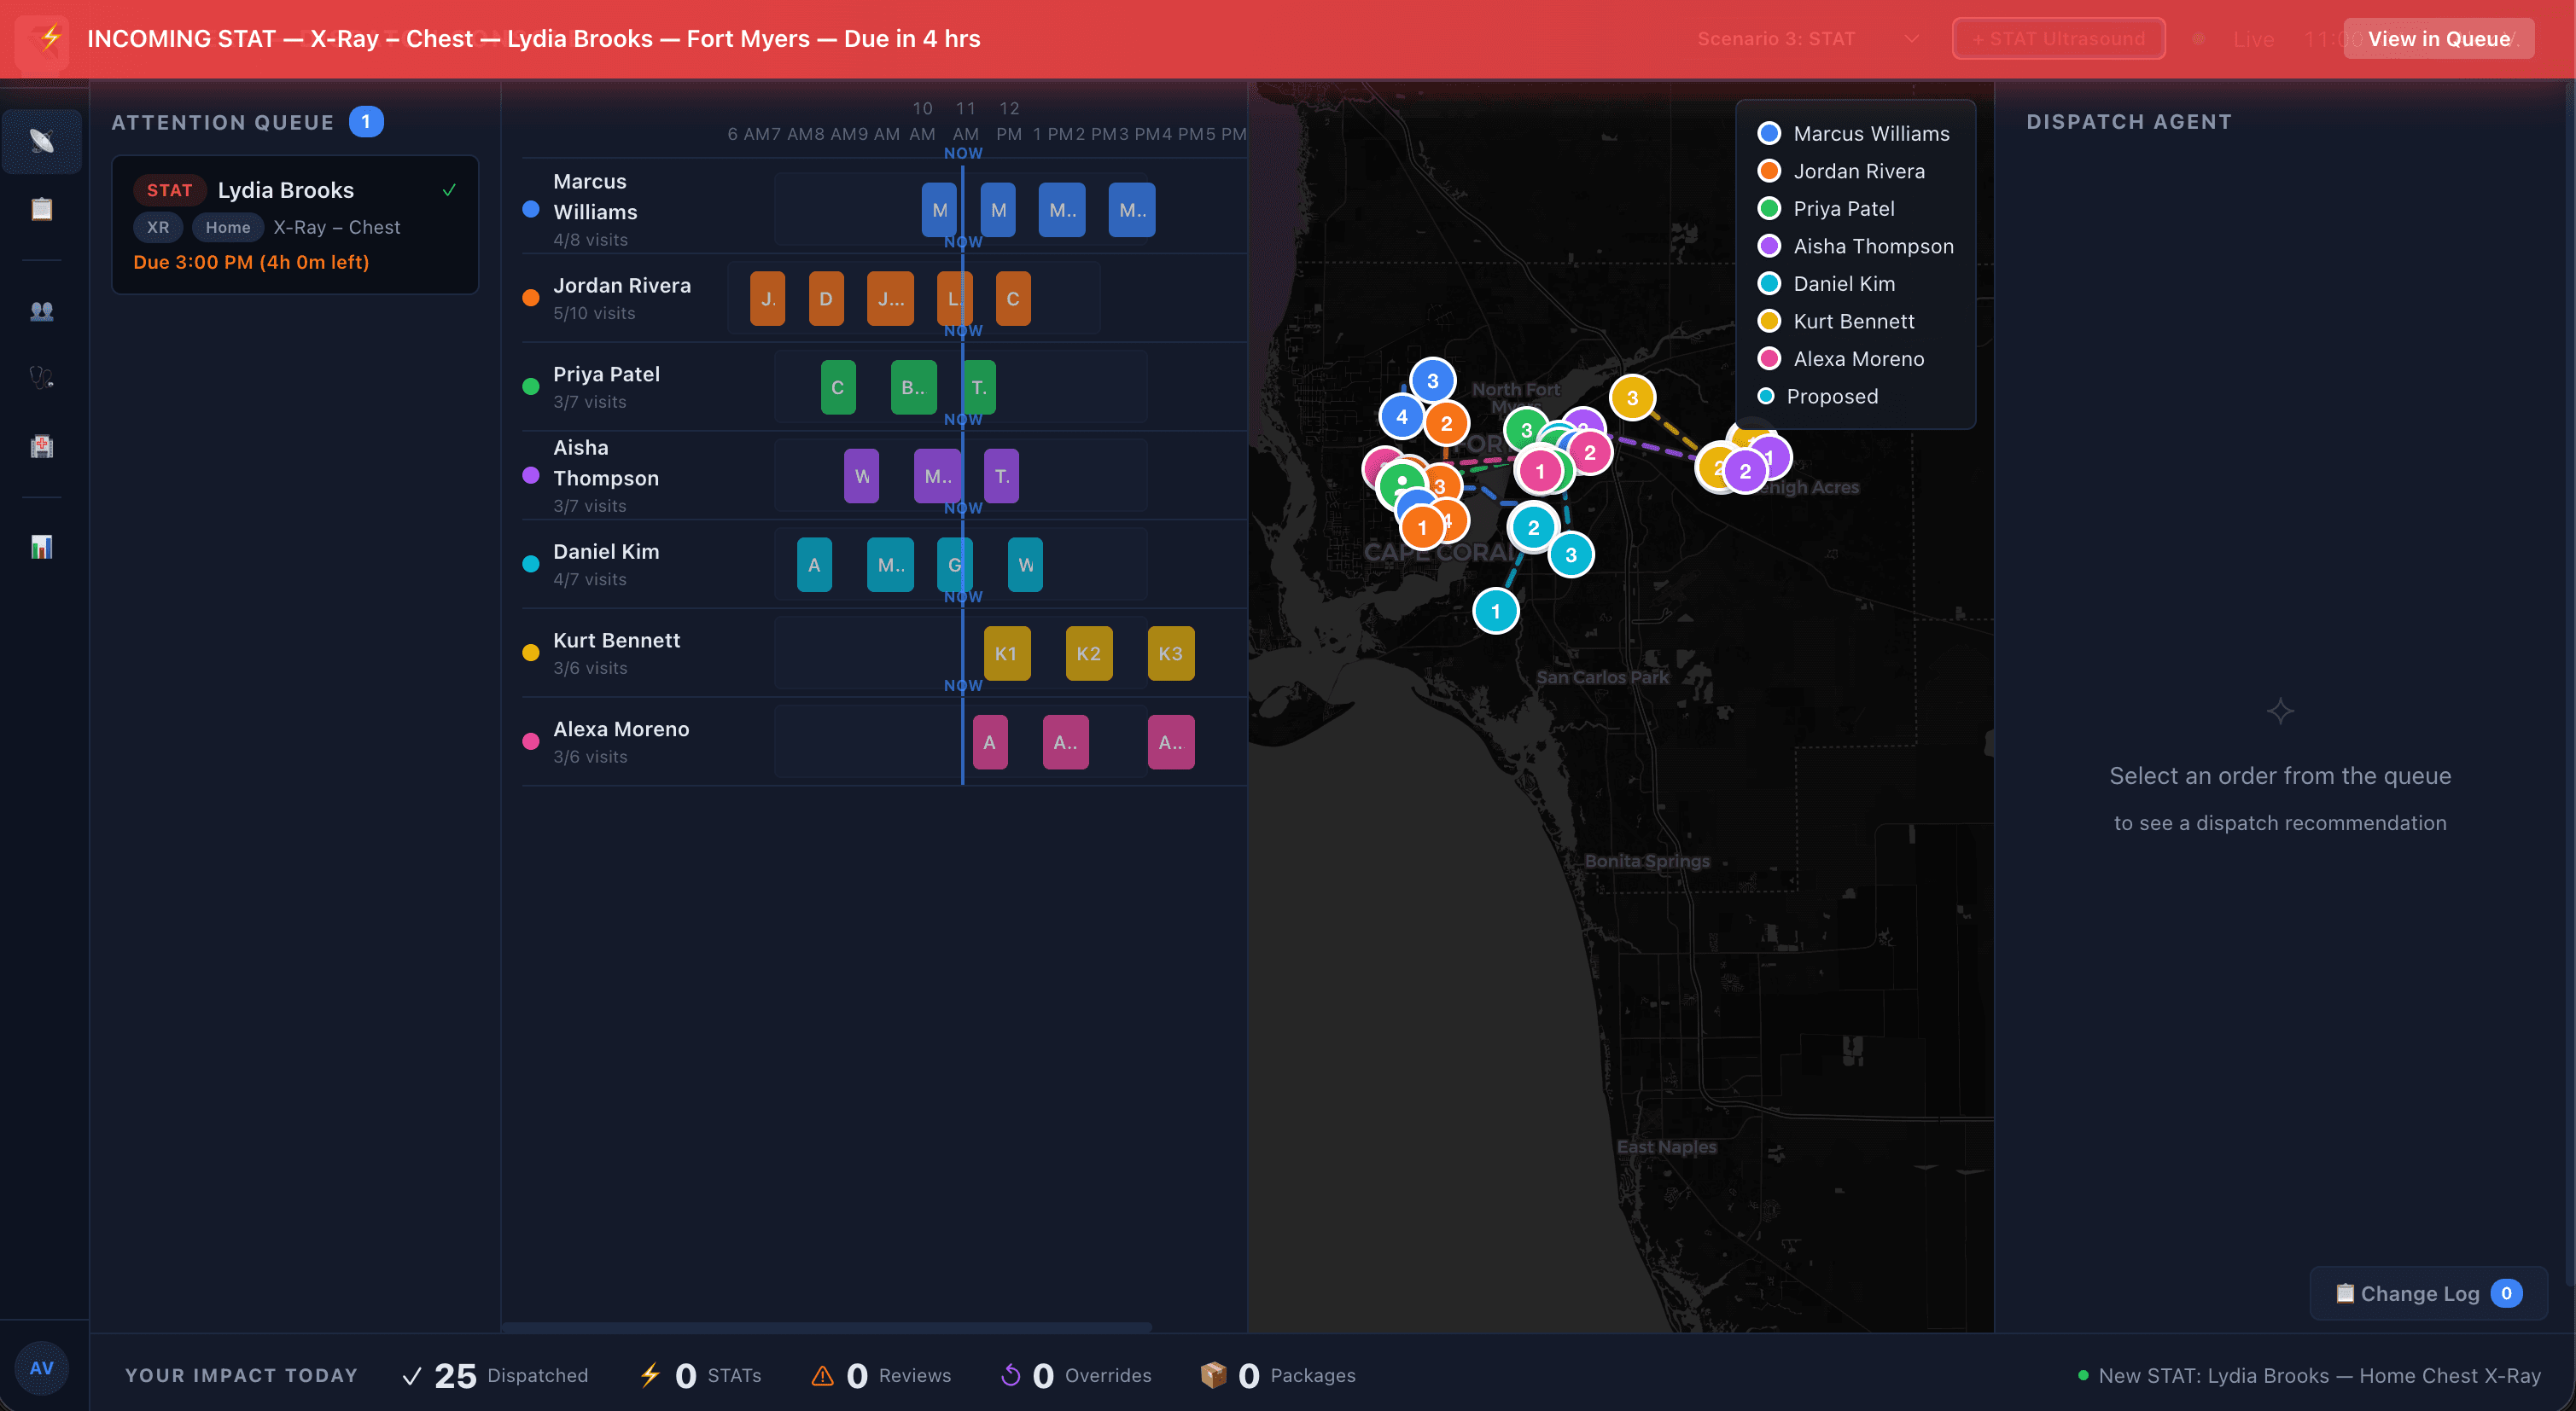Screen dimensions: 2576x1411
Task: Open the hospital facilities icon
Action: (41, 445)
